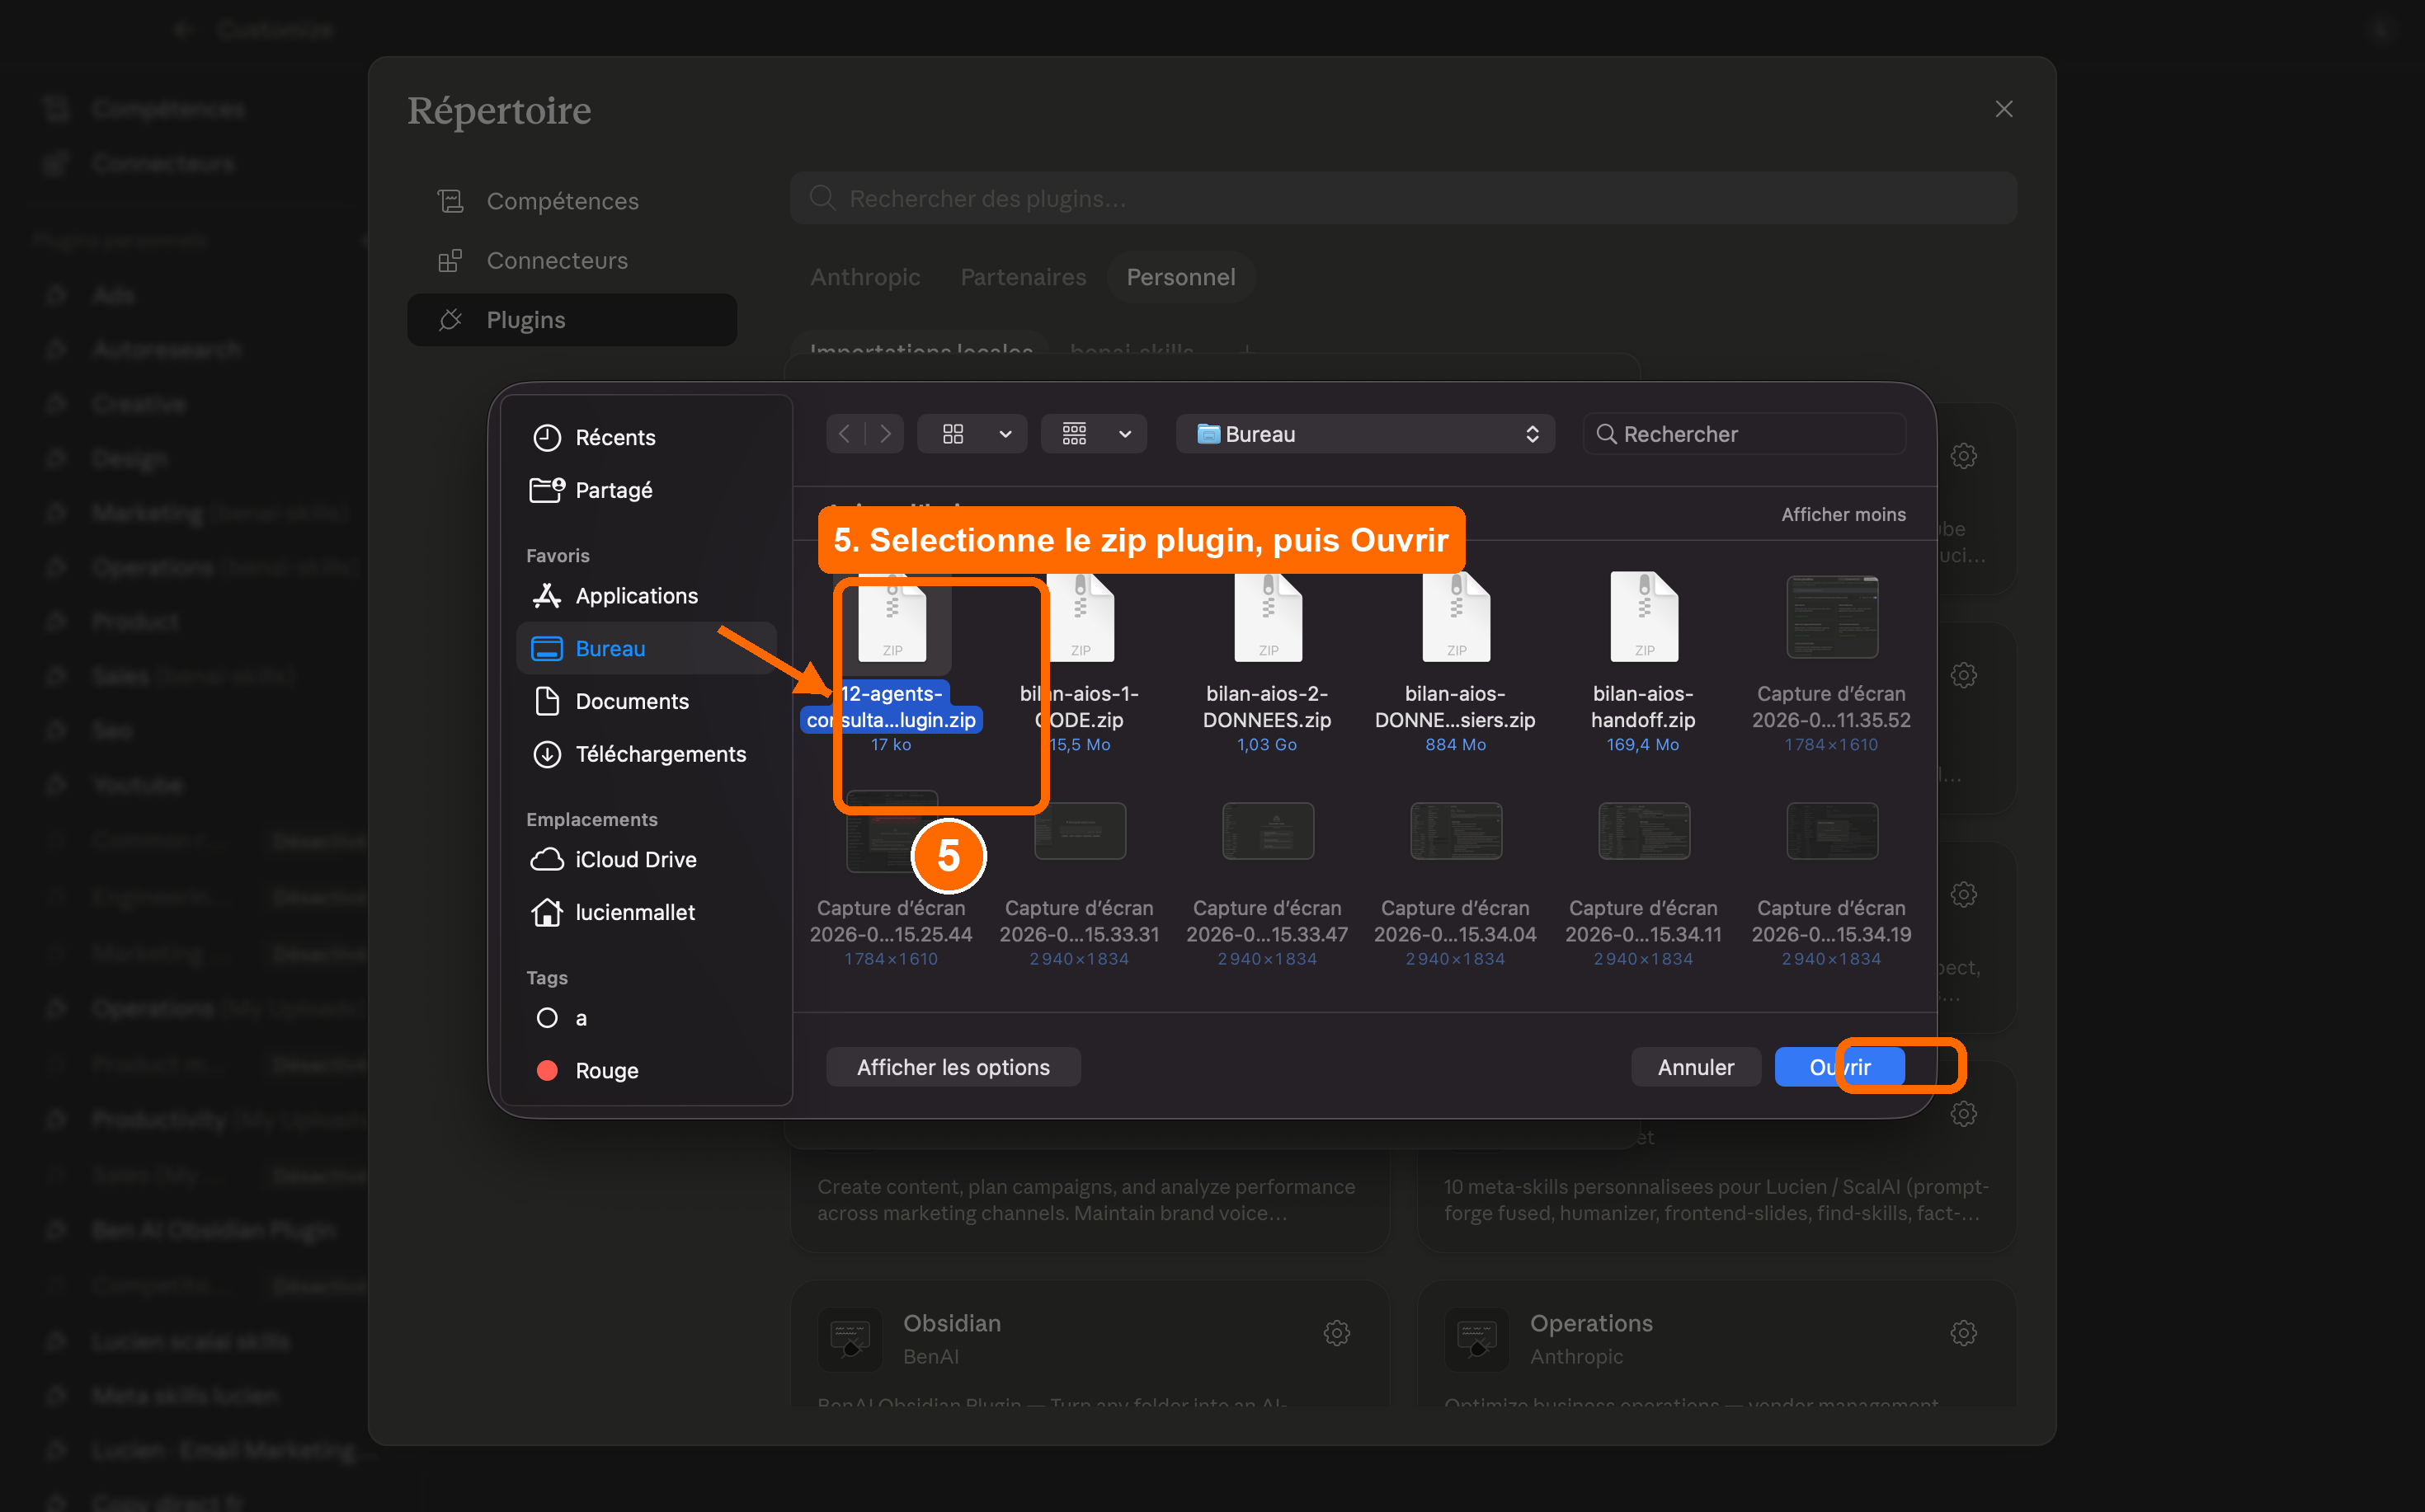
Task: Open Compétences in Répertoire sidebar
Action: (x=572, y=201)
